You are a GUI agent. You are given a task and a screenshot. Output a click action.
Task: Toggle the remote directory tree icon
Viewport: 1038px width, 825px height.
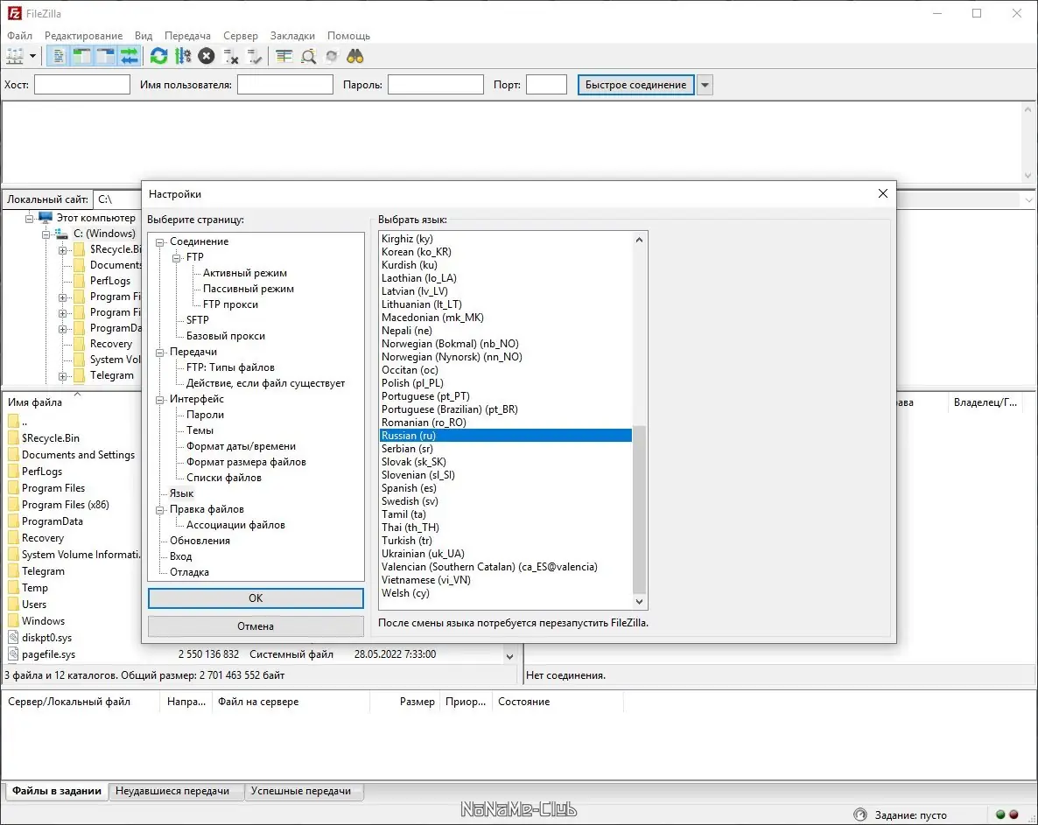coord(106,57)
